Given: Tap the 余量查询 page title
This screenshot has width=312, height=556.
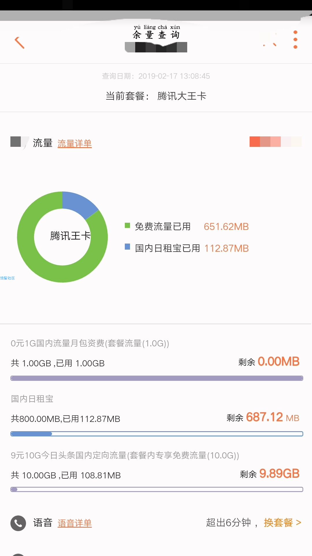Looking at the screenshot, I should tap(156, 35).
